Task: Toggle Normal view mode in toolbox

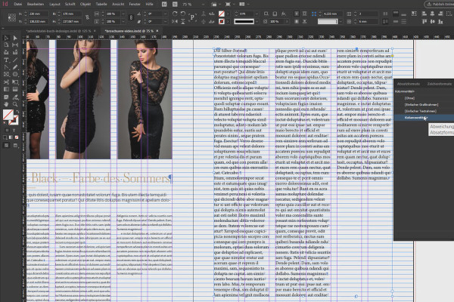Action: [x=6, y=146]
